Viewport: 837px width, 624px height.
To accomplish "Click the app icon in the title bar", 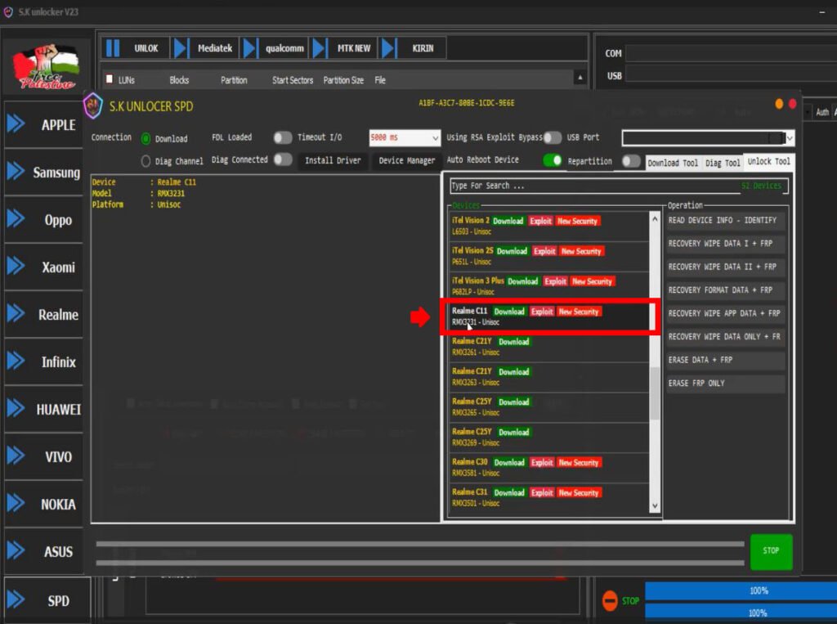I will [x=8, y=11].
